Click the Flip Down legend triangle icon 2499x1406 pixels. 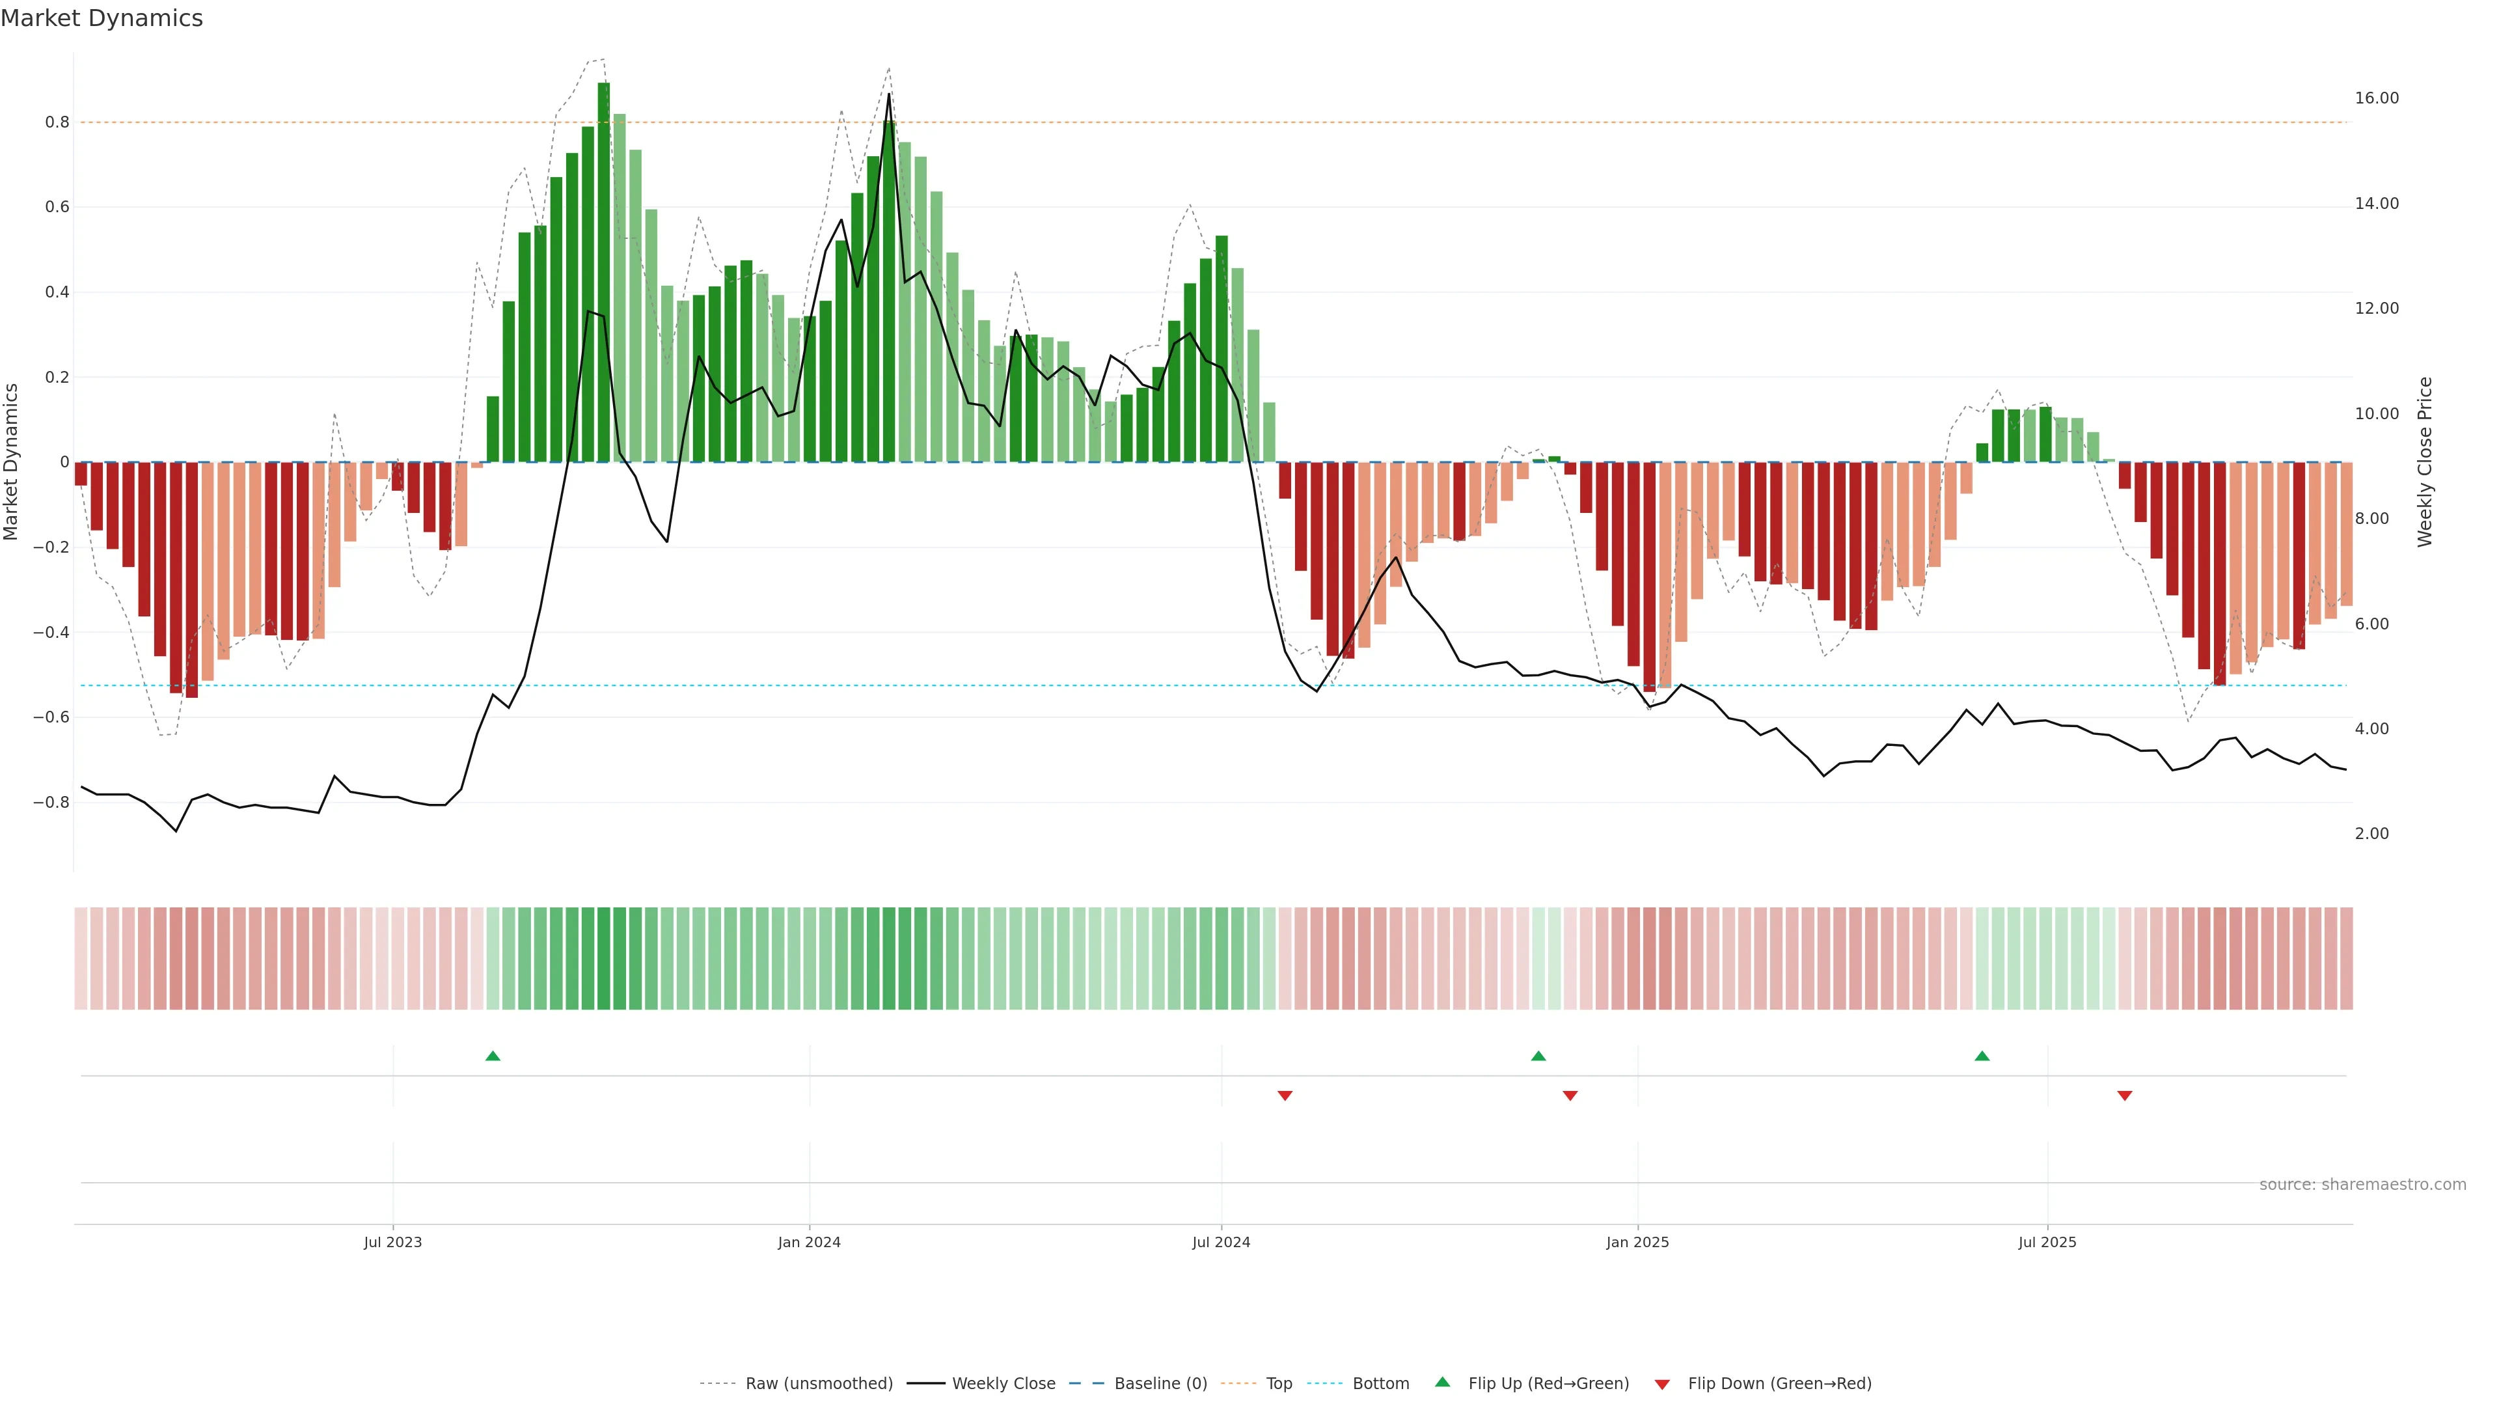(x=1662, y=1385)
